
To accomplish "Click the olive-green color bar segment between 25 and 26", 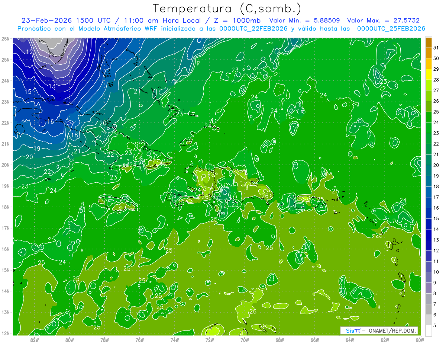I will 429,106.
